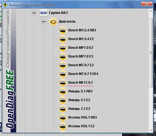156x136 pixels.
Task: Click ECU icon beside Январь 5.1 R83
Action: (63, 91)
